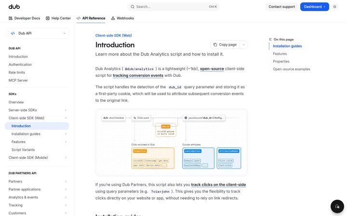The height and width of the screenshot is (216, 347).
Task: Open the Copy page options arrow
Action: click(x=244, y=45)
